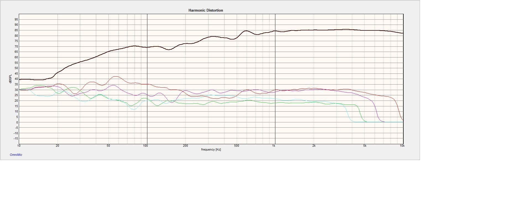Click the "200" frequency tick label
The height and width of the screenshot is (200, 525).
point(186,146)
